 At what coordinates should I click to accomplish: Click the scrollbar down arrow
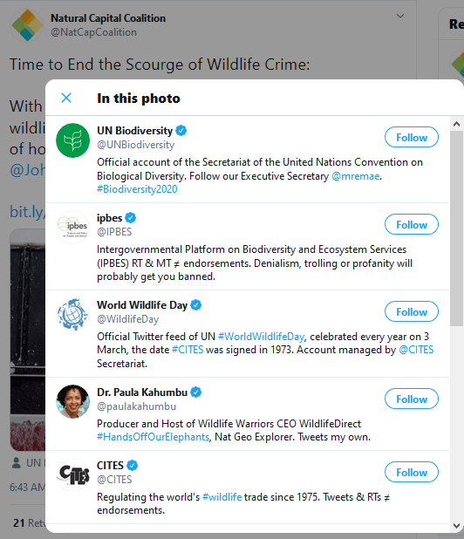pos(456,526)
